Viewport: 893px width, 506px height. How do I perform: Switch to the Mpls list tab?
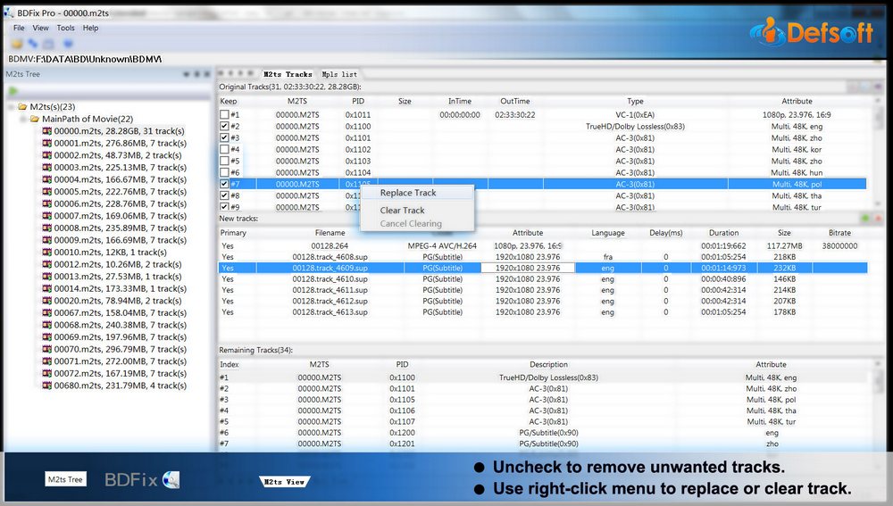tap(339, 74)
